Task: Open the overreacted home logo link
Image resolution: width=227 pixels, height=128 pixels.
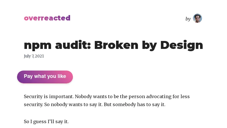Action: tap(47, 18)
